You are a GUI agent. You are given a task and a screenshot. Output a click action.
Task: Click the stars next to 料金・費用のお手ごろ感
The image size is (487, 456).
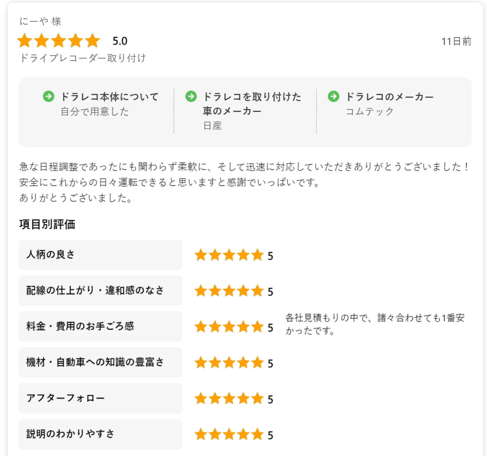click(229, 327)
